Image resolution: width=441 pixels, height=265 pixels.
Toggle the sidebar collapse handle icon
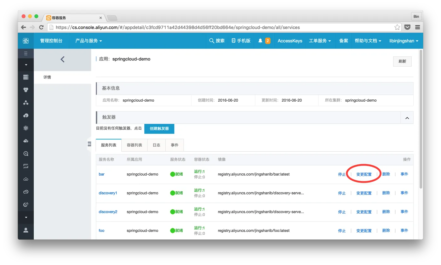[89, 144]
